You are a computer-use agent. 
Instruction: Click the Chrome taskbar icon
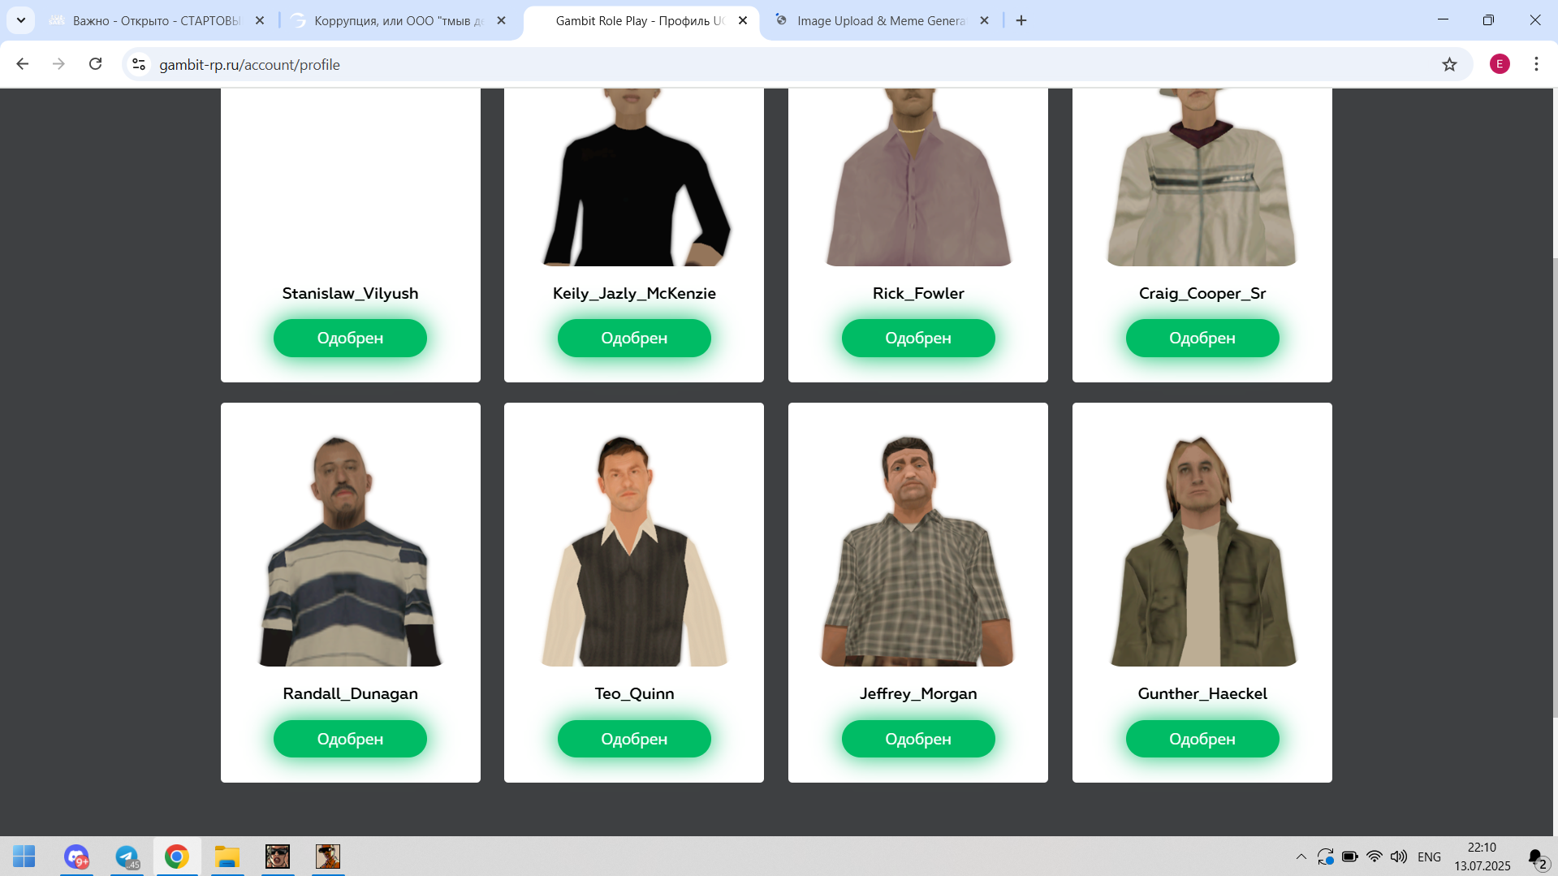[177, 857]
